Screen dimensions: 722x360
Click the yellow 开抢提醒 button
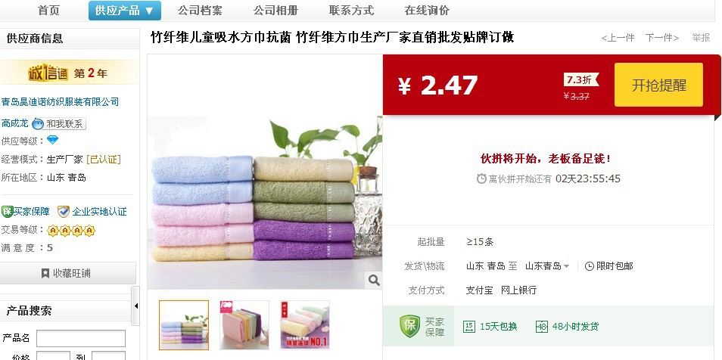[658, 85]
